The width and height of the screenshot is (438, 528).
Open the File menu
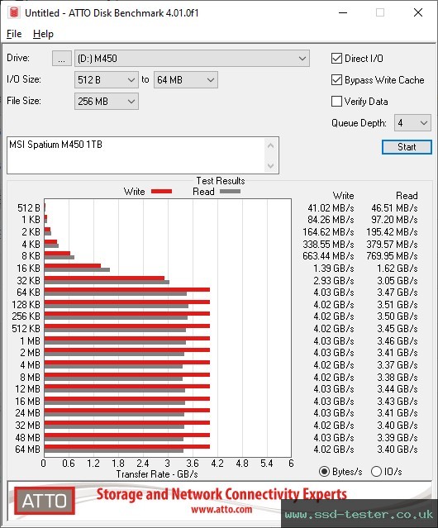pyautogui.click(x=14, y=34)
